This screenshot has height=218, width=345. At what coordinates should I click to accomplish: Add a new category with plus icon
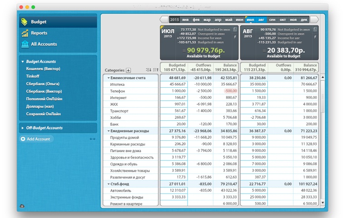128,70
